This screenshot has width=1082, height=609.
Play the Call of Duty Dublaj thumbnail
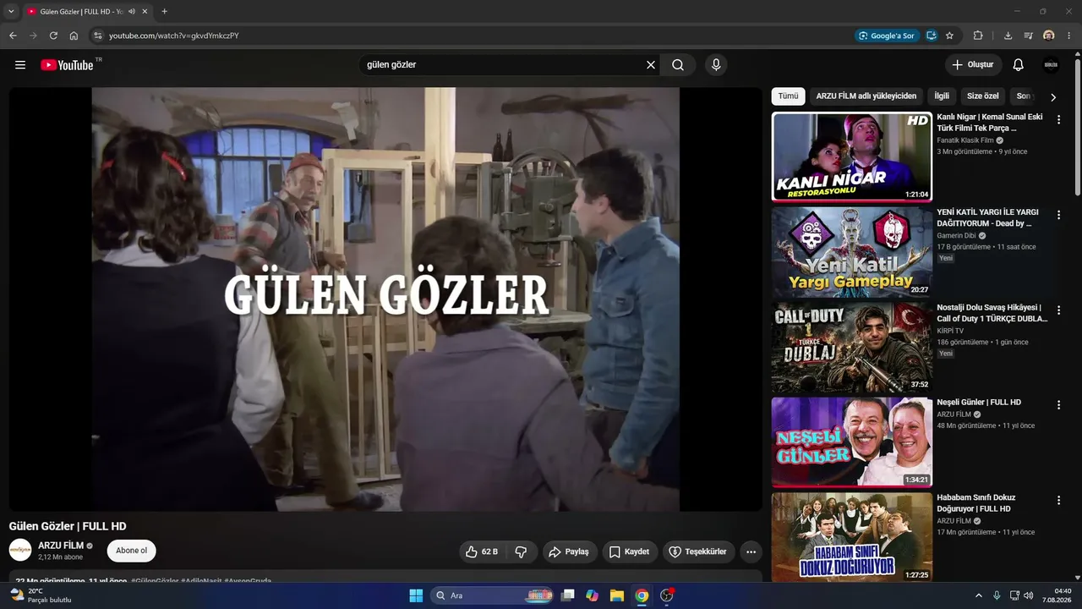click(852, 348)
